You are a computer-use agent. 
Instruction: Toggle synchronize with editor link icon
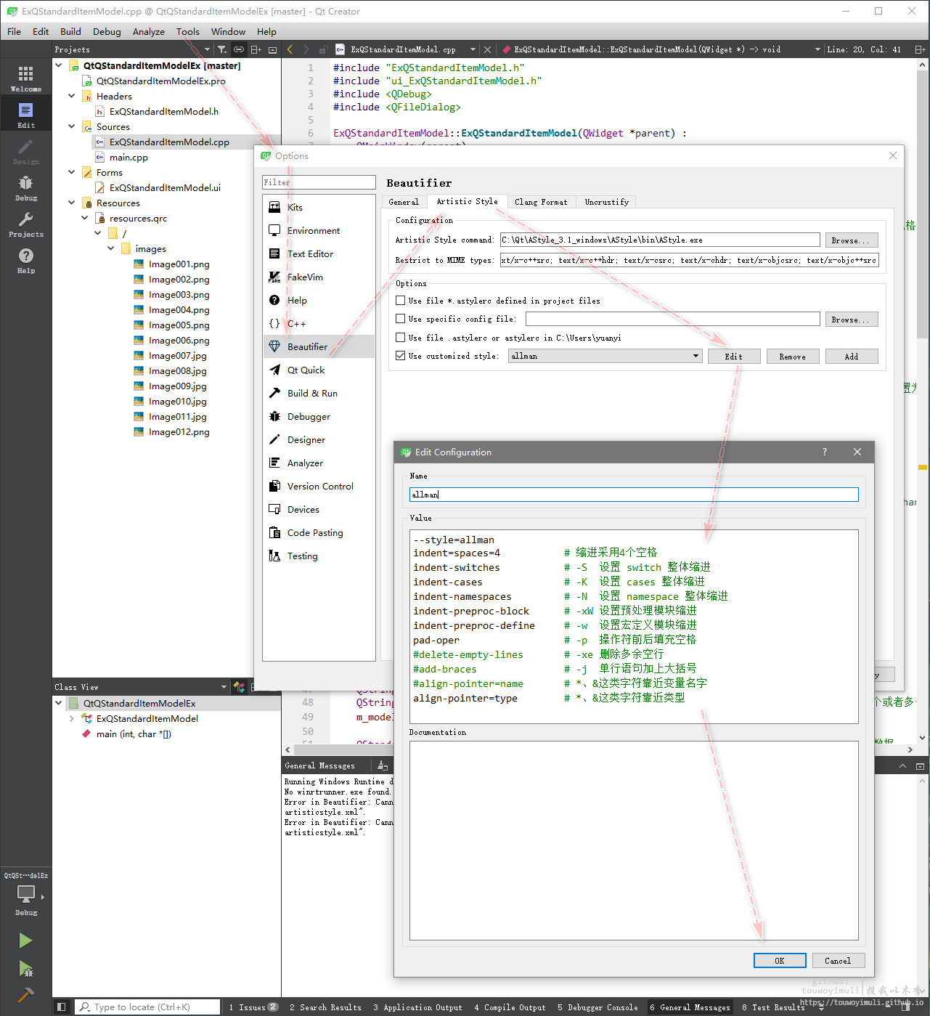click(x=238, y=49)
